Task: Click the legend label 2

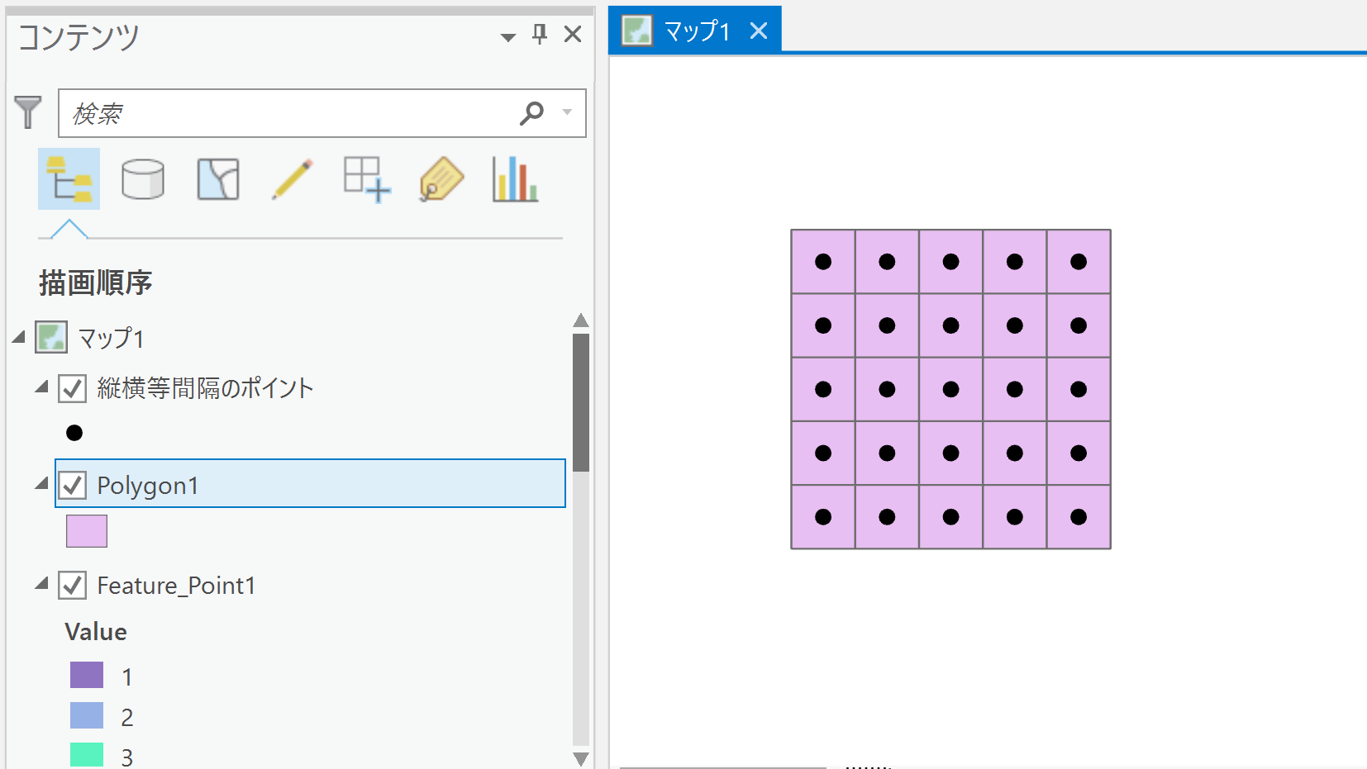Action: point(126,717)
